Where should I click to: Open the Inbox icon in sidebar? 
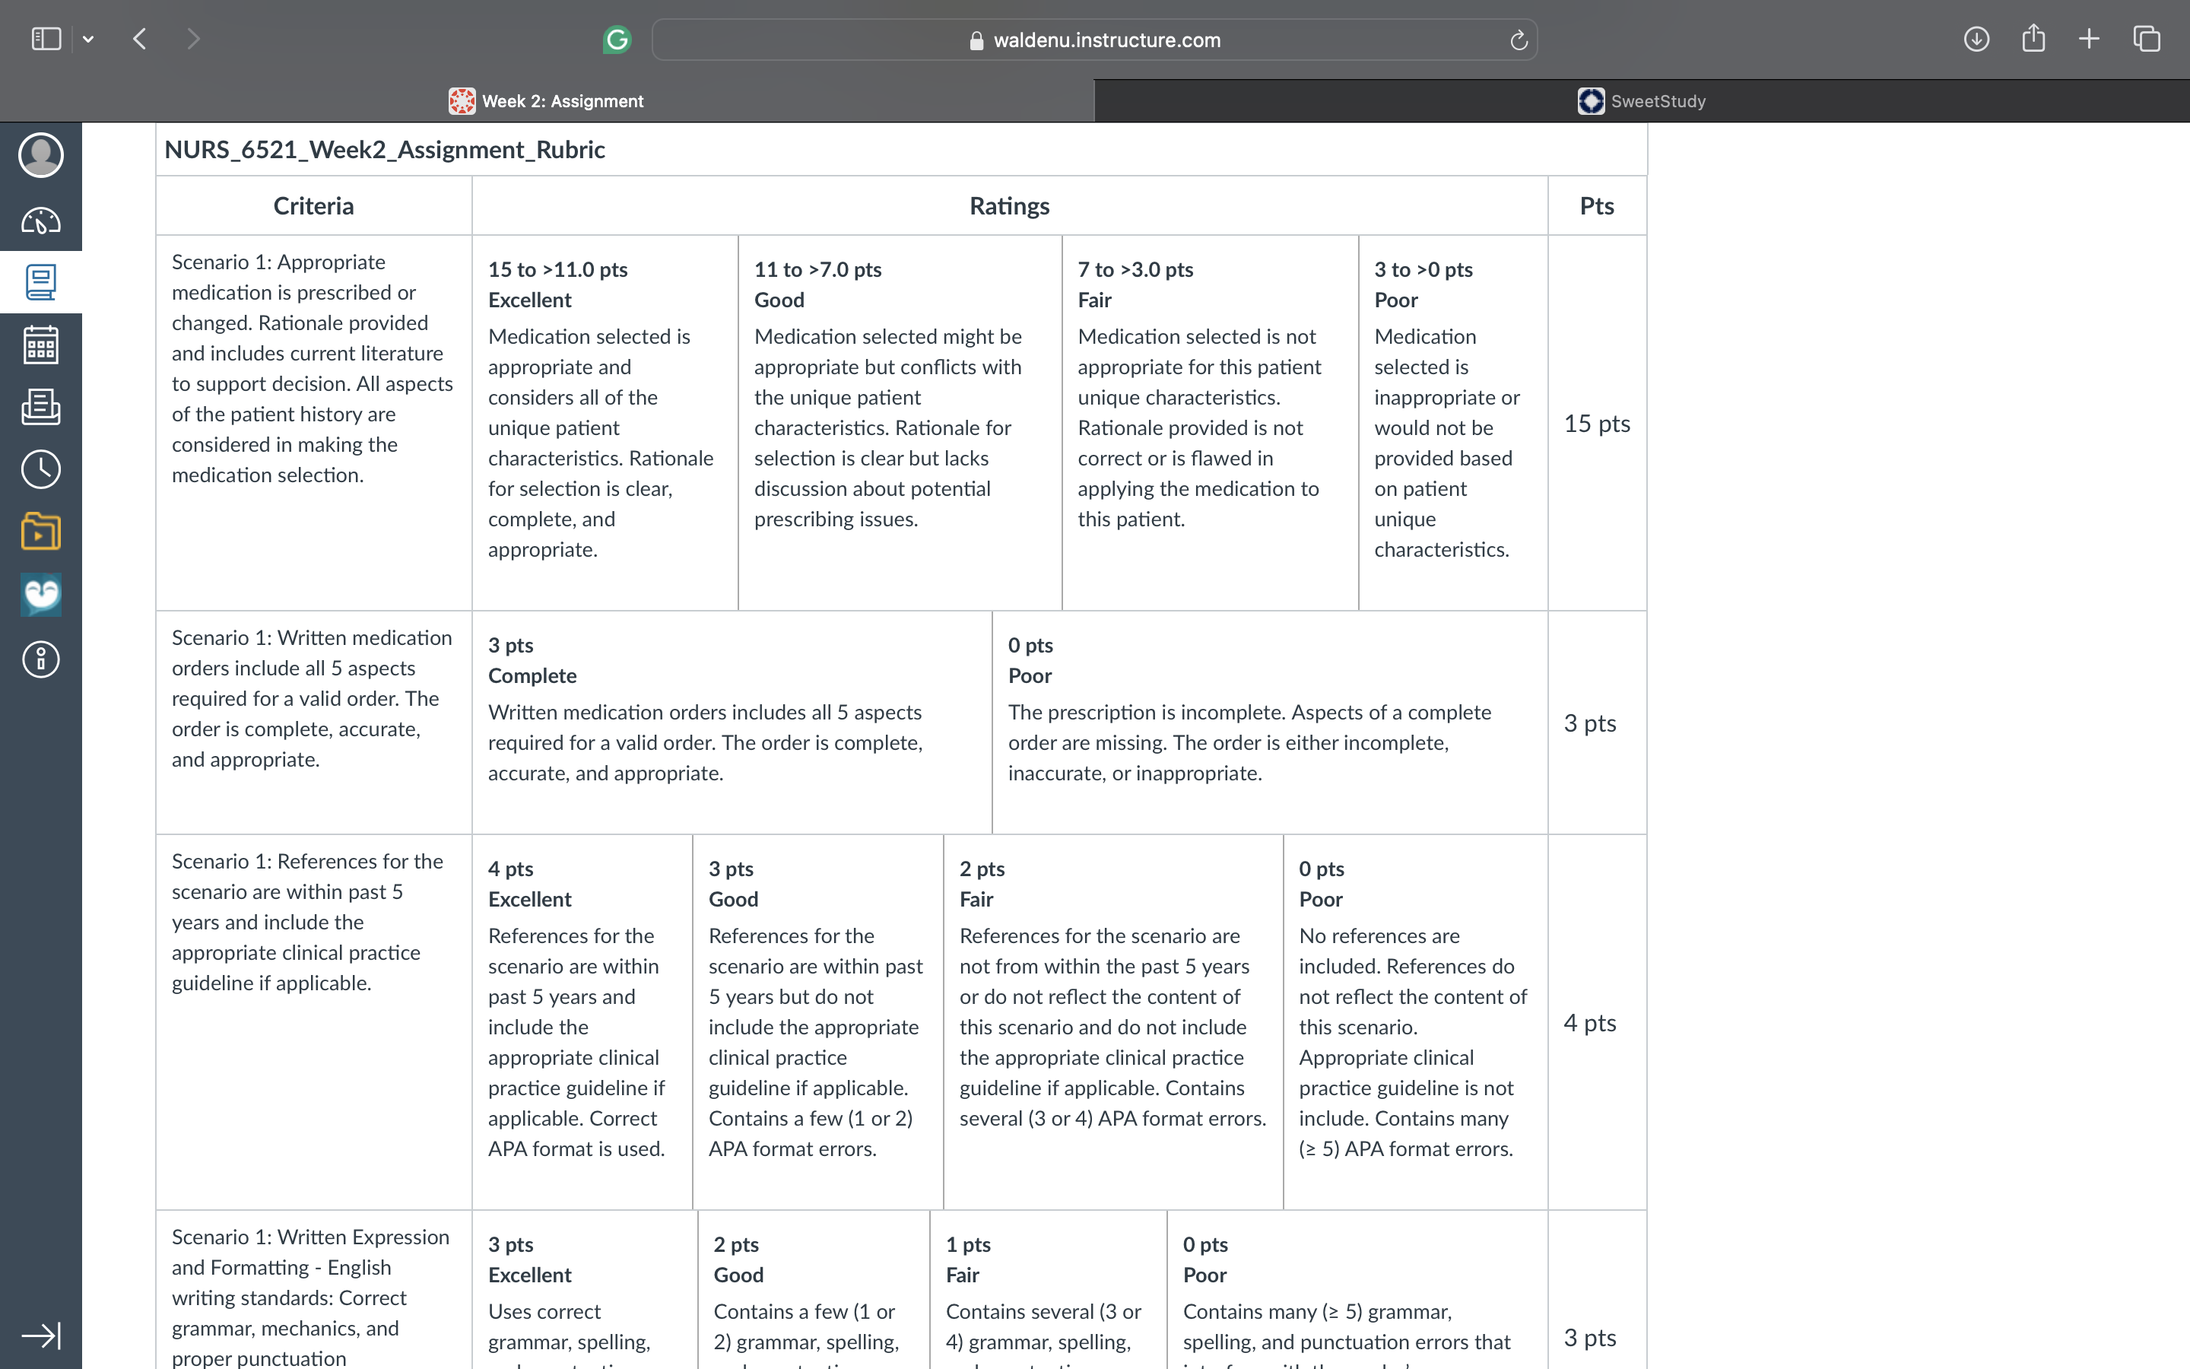[x=41, y=407]
